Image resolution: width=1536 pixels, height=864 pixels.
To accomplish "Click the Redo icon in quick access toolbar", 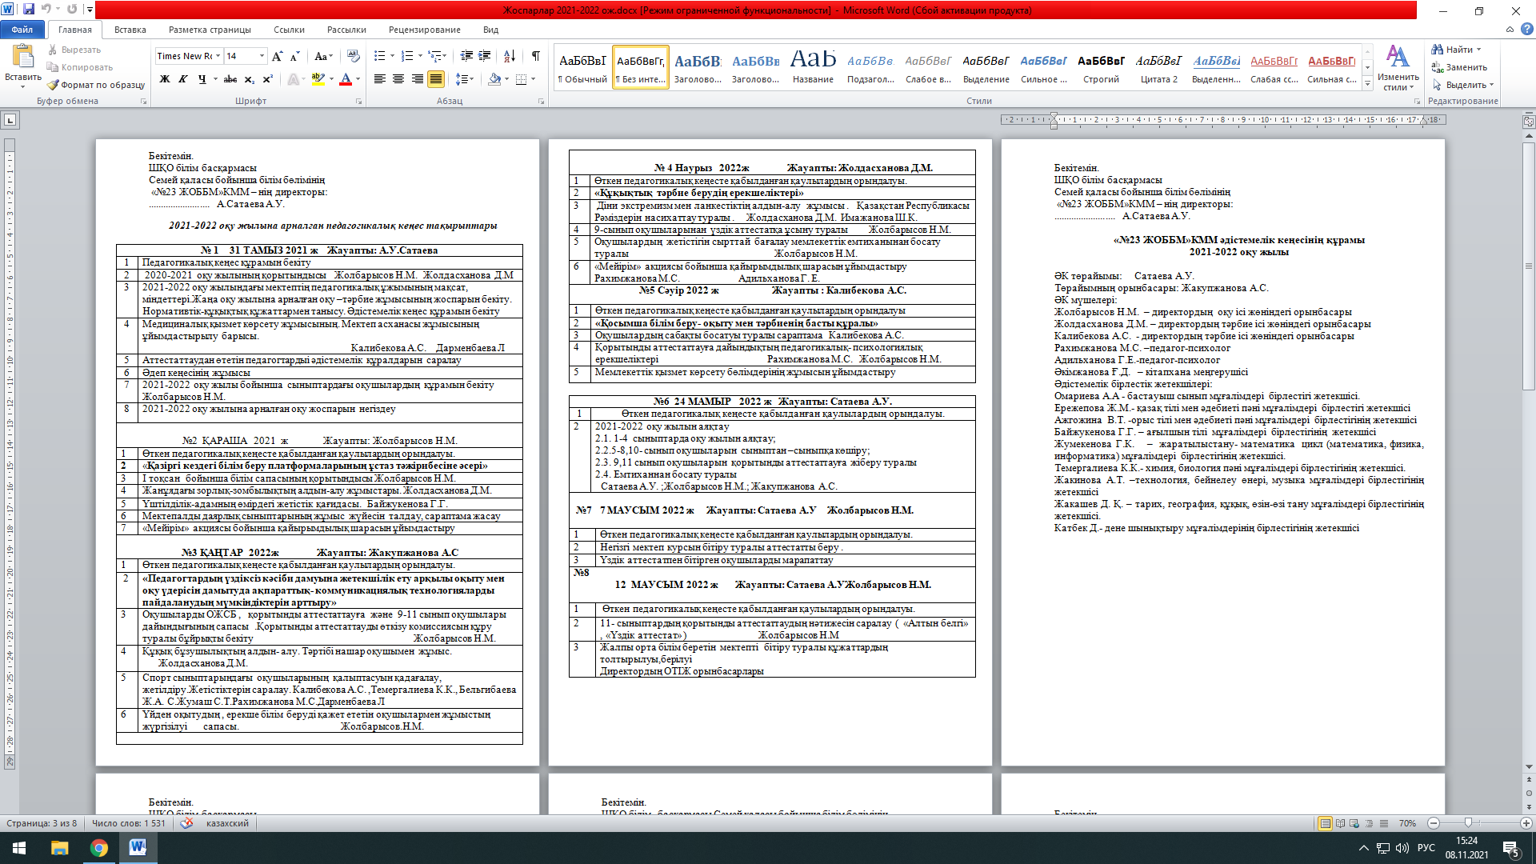I will pyautogui.click(x=72, y=10).
